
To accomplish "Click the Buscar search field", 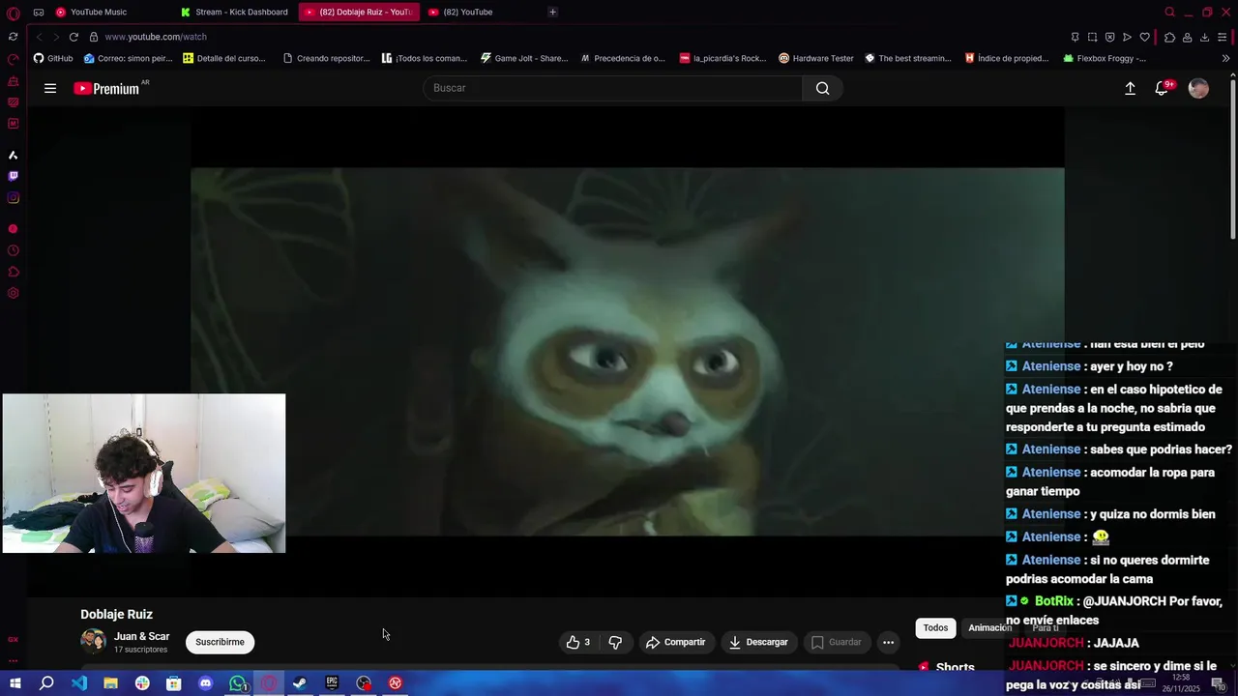I will pyautogui.click(x=612, y=88).
